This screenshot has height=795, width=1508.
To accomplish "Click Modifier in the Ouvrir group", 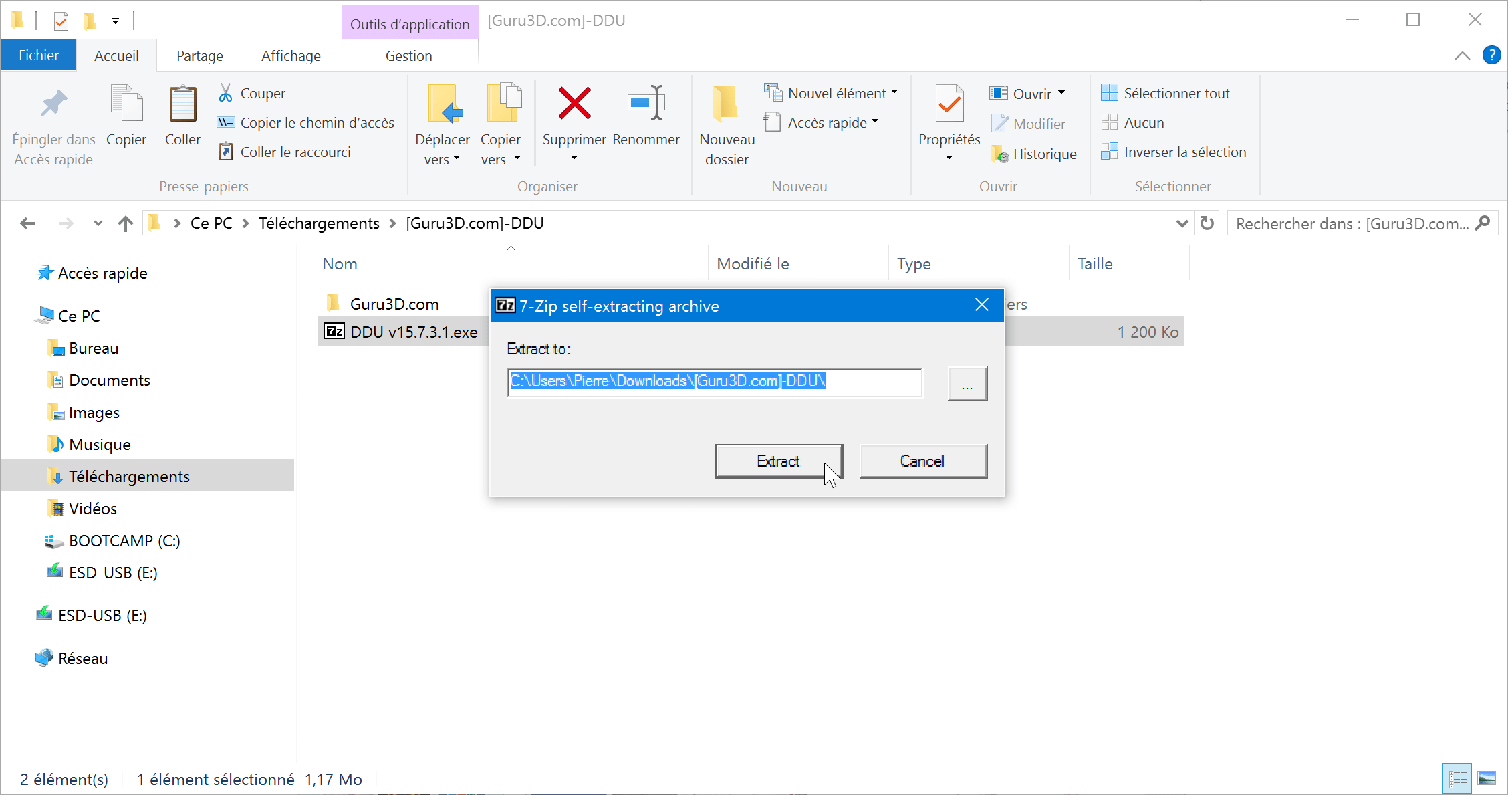I will pos(1028,124).
